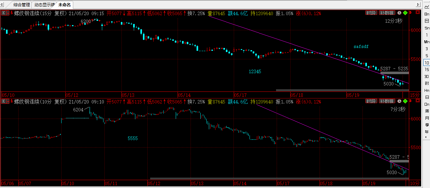Click 补数据 button in the lower chart
The width and height of the screenshot is (430, 188).
(387, 101)
